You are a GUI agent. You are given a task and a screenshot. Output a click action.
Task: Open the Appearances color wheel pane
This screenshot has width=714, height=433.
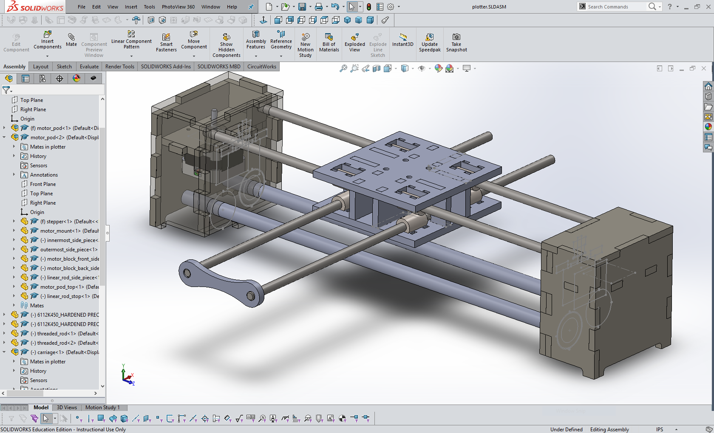[708, 127]
